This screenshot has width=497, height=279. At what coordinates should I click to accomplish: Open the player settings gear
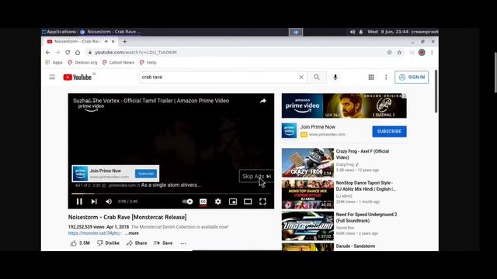click(x=217, y=201)
